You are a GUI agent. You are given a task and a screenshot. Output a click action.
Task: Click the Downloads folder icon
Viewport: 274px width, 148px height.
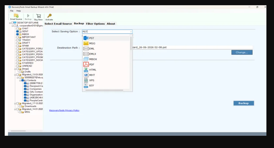23,106
